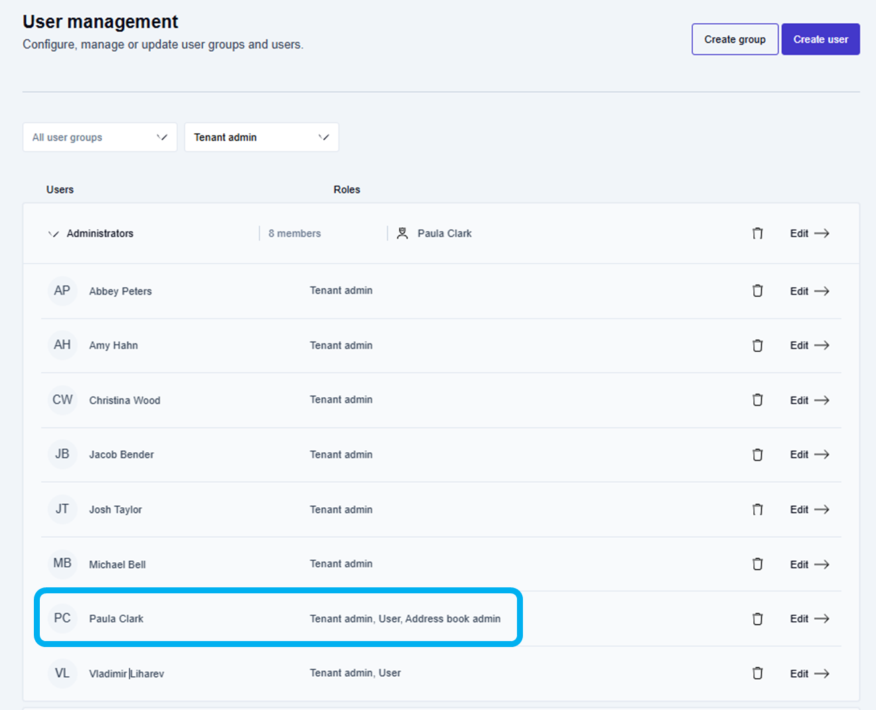Collapse the Administrators group chevron

[54, 233]
